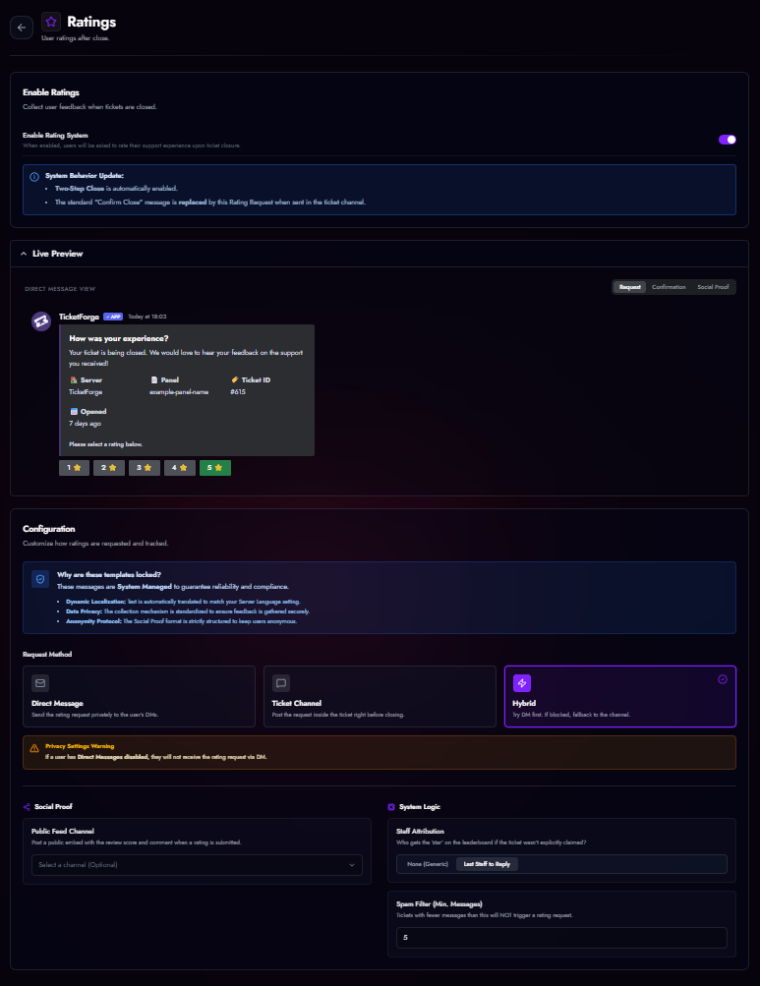Open the Public Feed Channel dropdown
The width and height of the screenshot is (760, 986).
click(x=197, y=865)
